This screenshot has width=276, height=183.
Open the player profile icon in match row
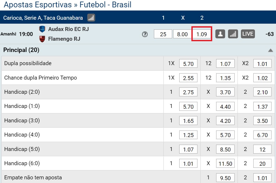click(220, 34)
